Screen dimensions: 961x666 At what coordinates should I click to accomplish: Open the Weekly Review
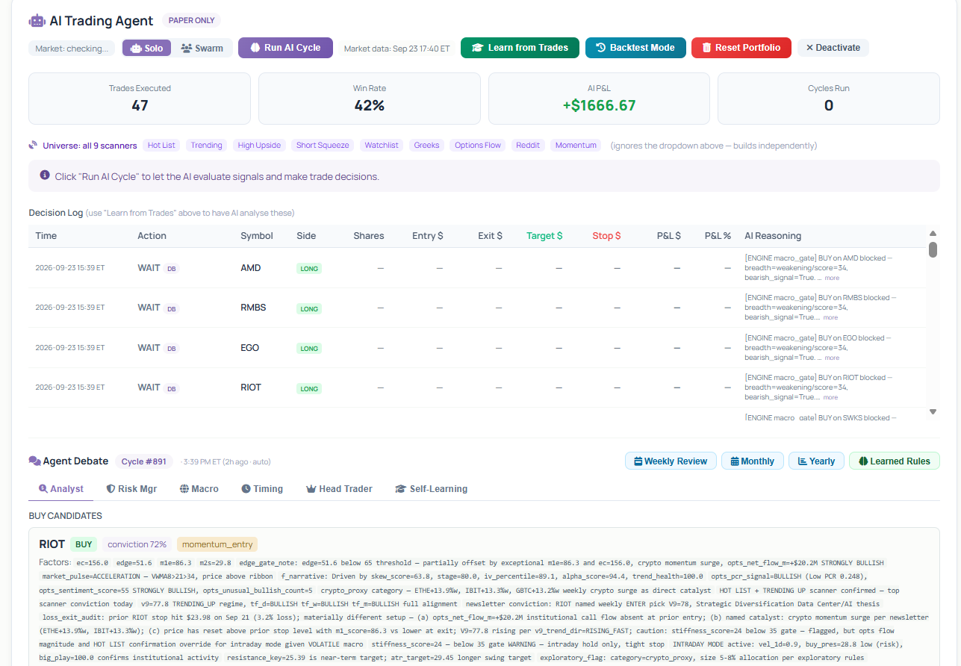coord(671,461)
